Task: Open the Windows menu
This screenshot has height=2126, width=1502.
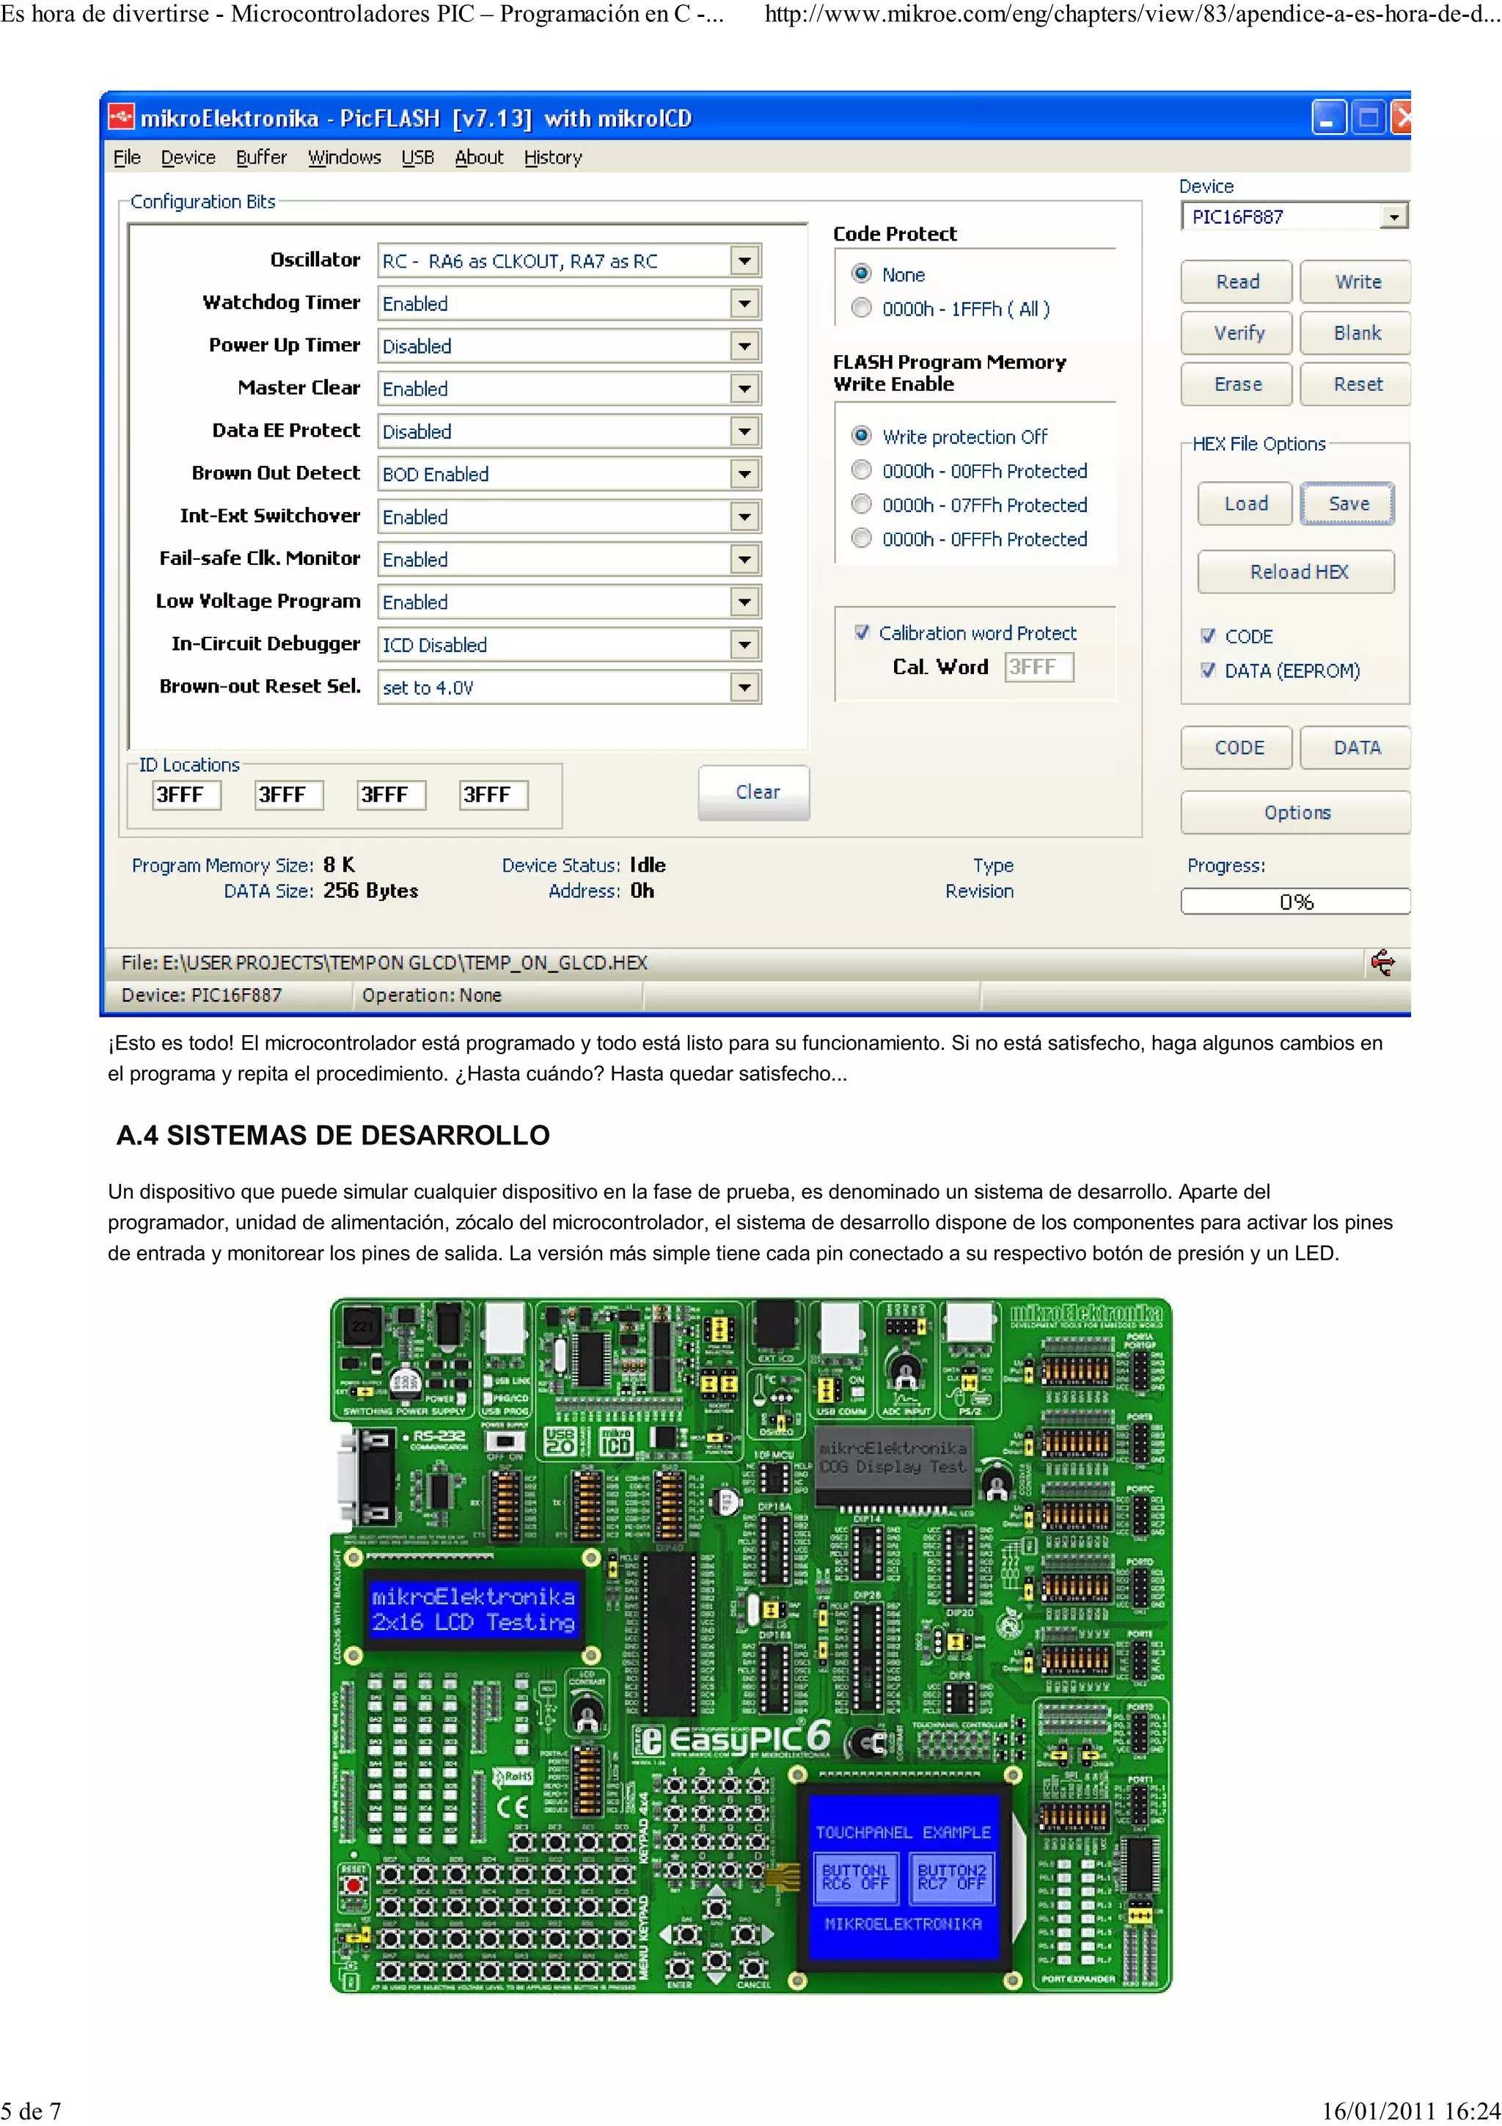Action: point(344,158)
